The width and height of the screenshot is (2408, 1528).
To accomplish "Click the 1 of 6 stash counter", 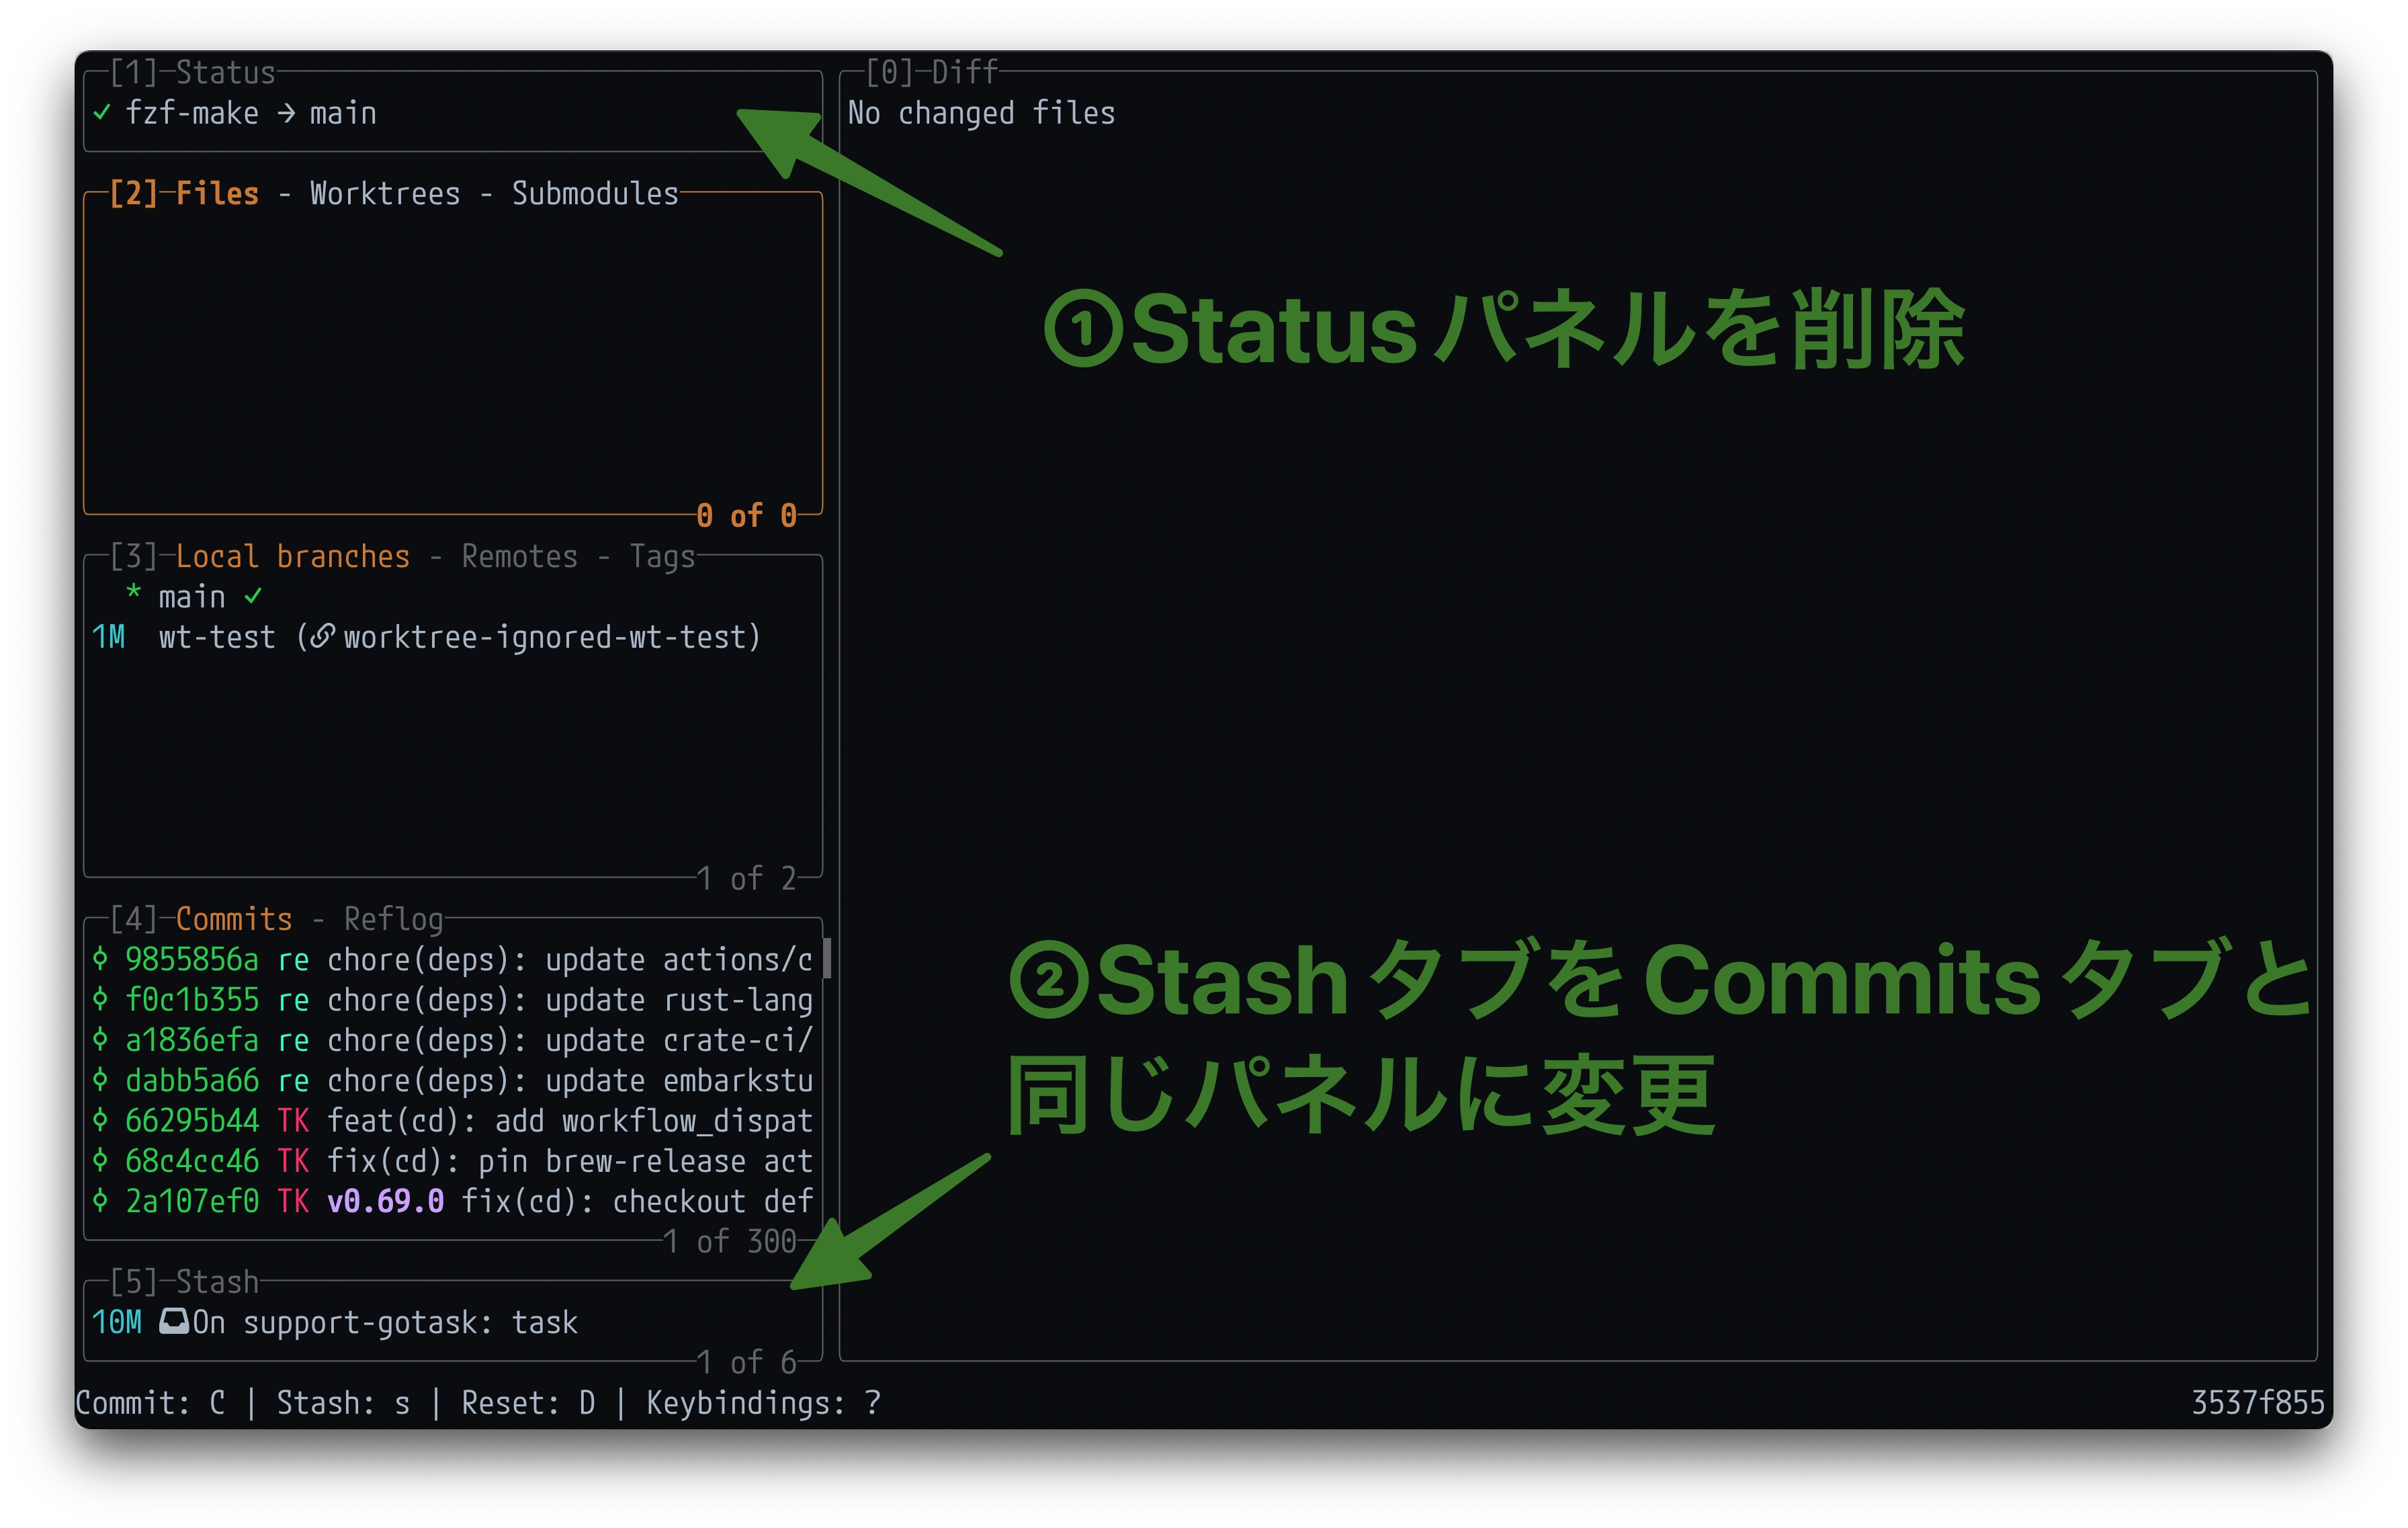I will click(746, 1362).
